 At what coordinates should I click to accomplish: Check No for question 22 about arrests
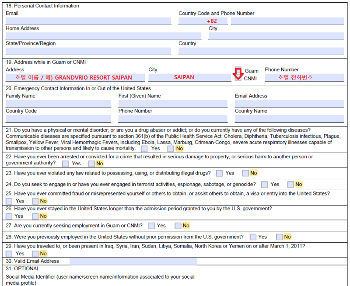click(x=91, y=164)
